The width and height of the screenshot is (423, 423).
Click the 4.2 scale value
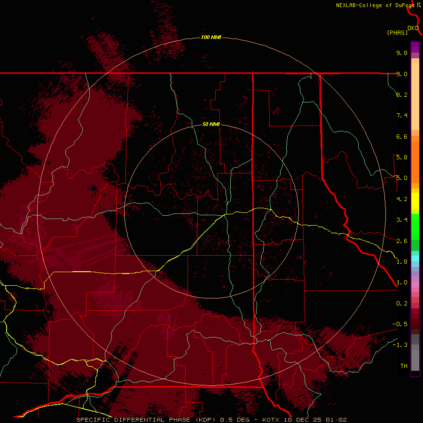click(x=402, y=199)
